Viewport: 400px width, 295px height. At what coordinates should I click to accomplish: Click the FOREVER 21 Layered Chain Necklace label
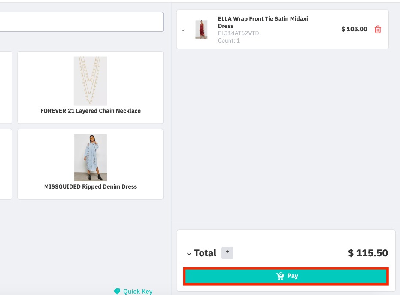90,111
